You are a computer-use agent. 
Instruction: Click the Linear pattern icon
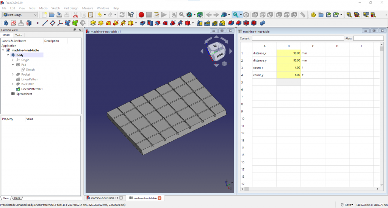207,23
